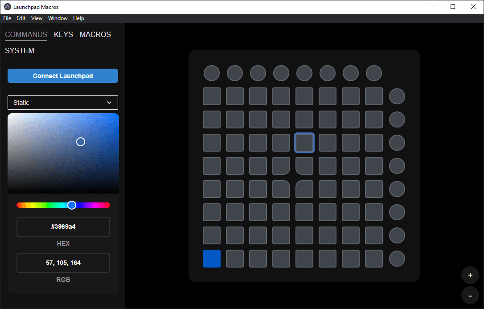
Task: Open the View menu
Action: [x=37, y=18]
